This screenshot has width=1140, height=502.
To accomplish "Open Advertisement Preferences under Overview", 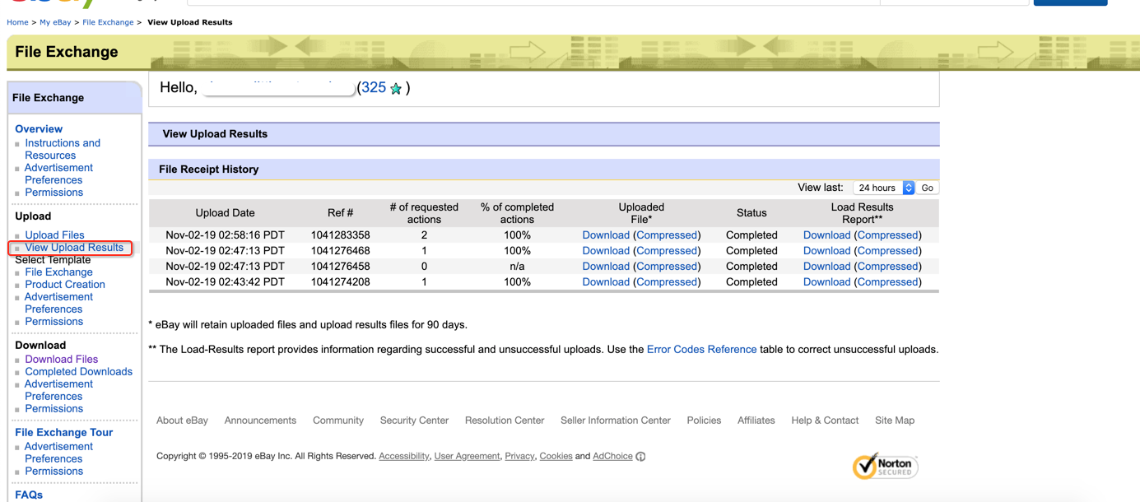I will [x=58, y=174].
